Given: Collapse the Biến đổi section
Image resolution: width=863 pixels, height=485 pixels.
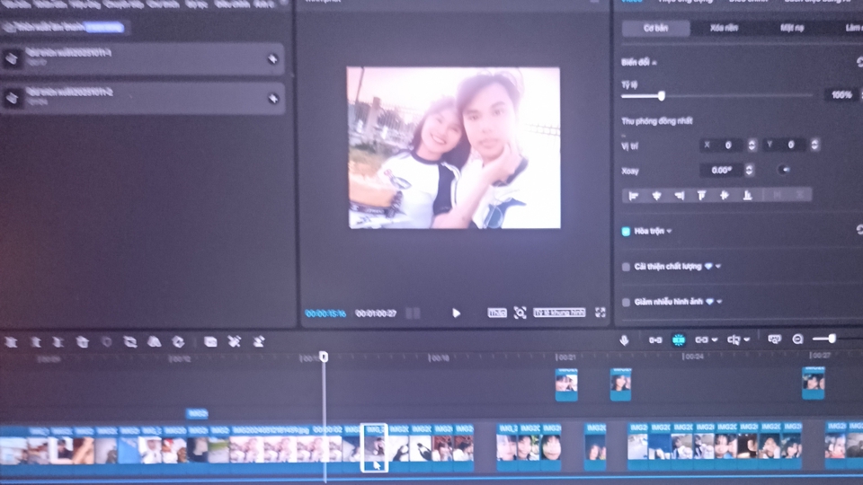Looking at the screenshot, I should click(x=655, y=63).
